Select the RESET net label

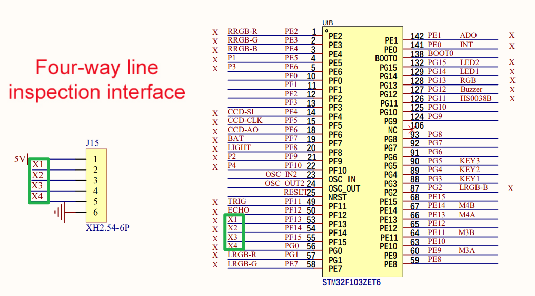click(295, 192)
